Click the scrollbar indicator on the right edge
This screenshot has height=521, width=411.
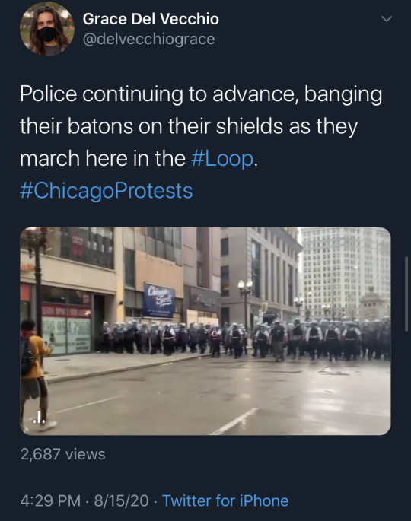406,294
